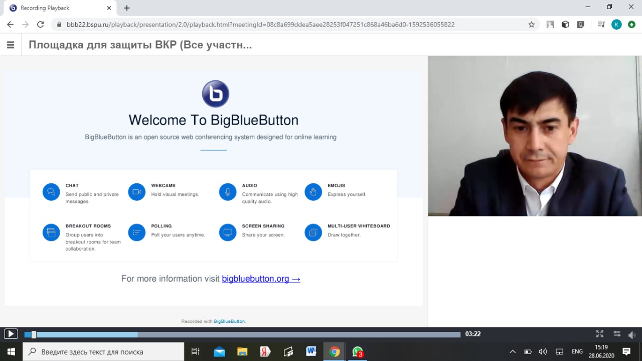
Task: Click the address bar URL
Action: tap(261, 24)
